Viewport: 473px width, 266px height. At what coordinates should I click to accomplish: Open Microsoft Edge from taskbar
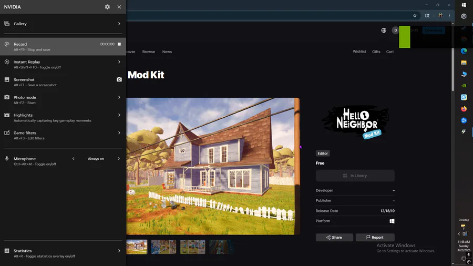[464, 51]
